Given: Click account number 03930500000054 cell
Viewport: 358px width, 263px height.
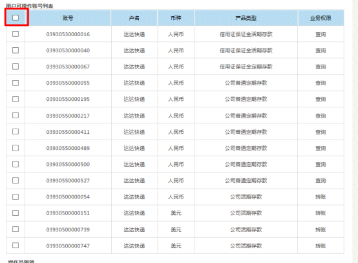Looking at the screenshot, I should pyautogui.click(x=68, y=197).
